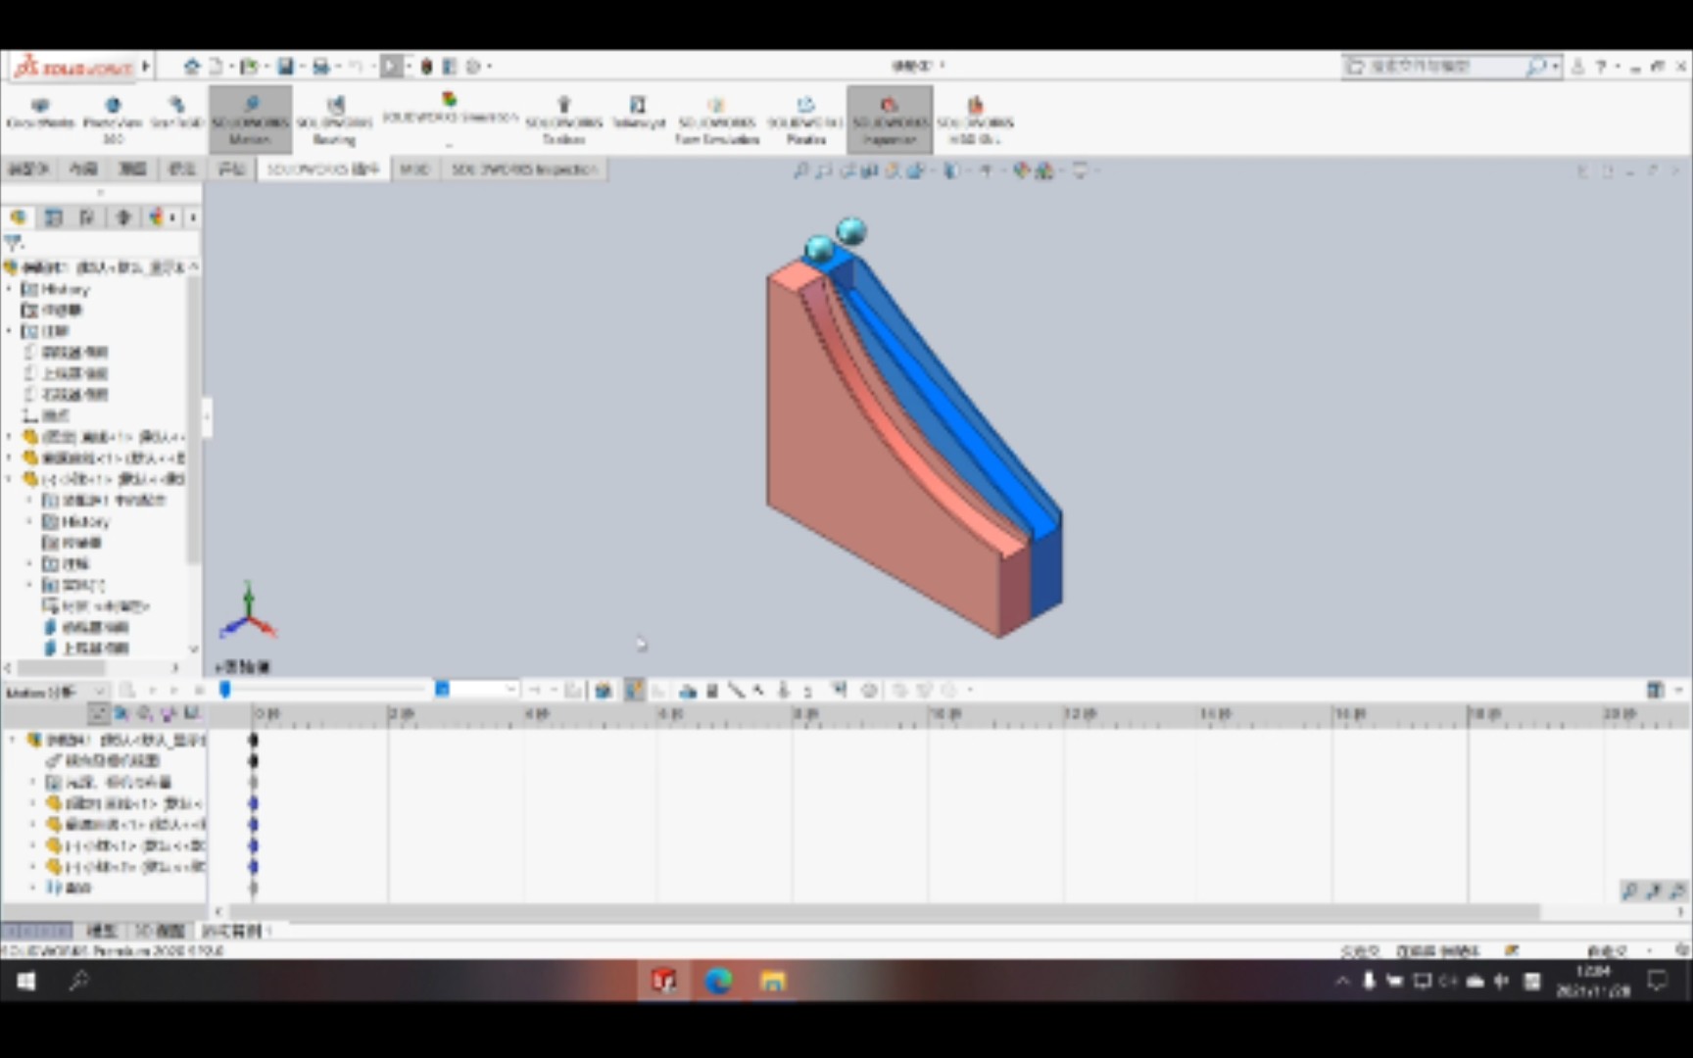Toggle the SOLIDWORKS Flow Simulation add-in

[716, 120]
